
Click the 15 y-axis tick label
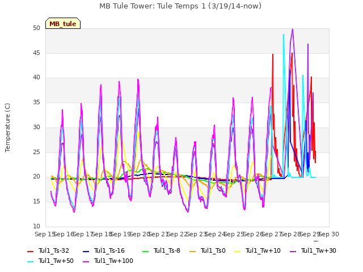[36, 202]
